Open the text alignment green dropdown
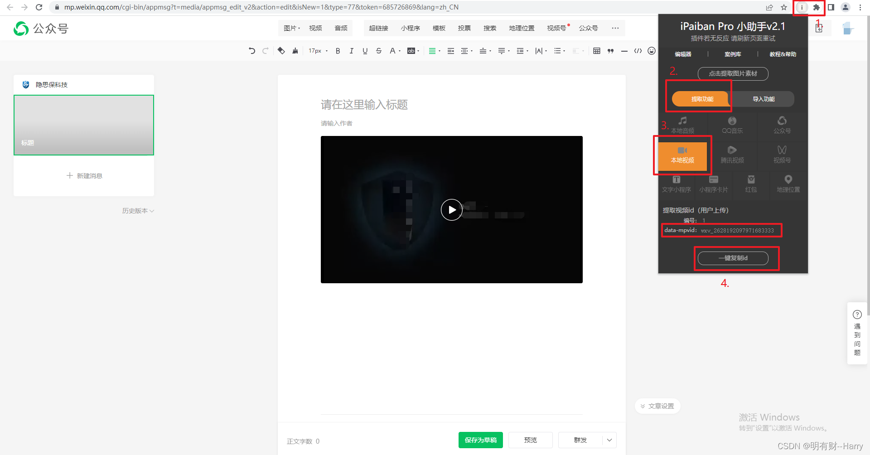 pyautogui.click(x=435, y=51)
